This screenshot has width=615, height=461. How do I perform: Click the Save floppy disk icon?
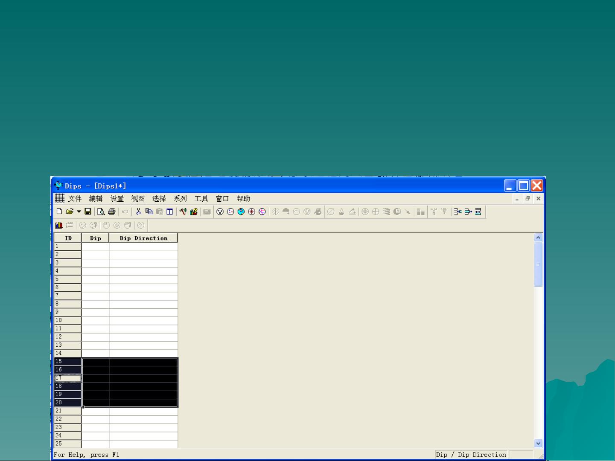tap(88, 212)
